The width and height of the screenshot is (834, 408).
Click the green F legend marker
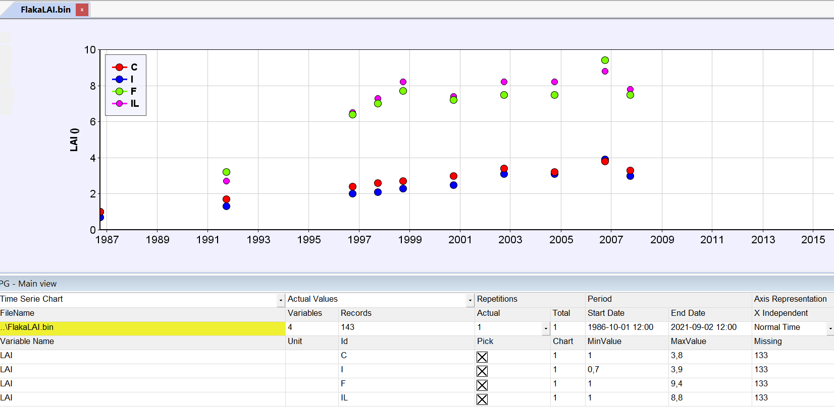tap(120, 92)
